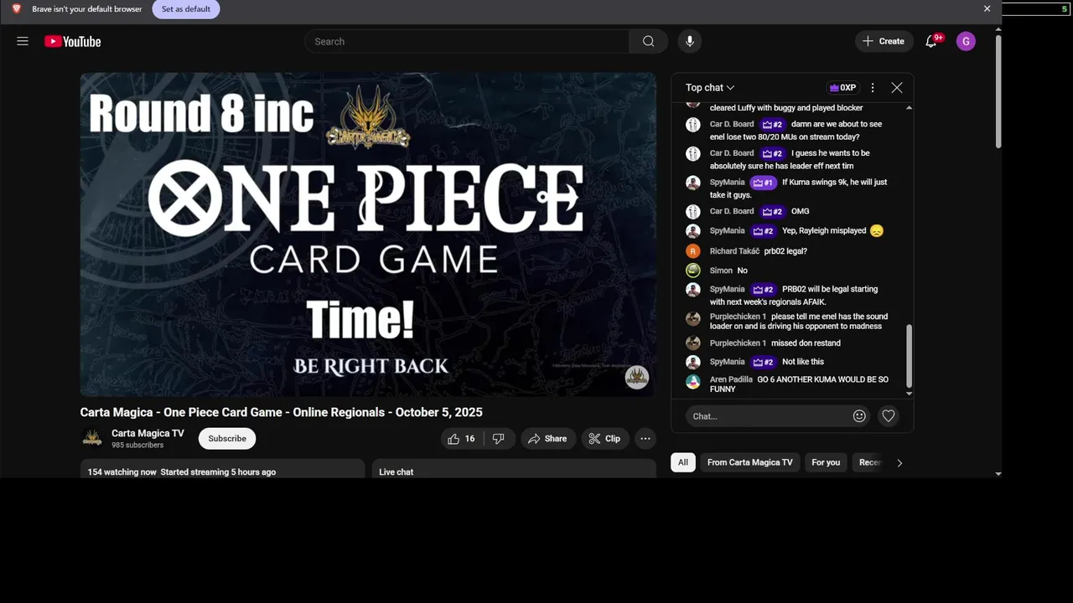Open the YouTube hamburger guide menu

(23, 41)
